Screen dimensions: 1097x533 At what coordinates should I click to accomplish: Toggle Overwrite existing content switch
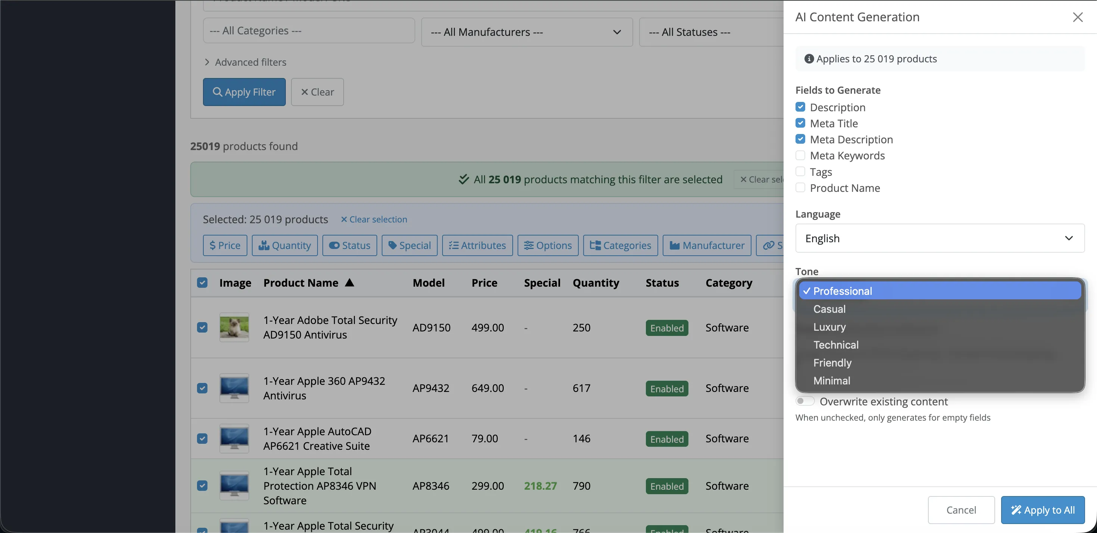(x=804, y=401)
